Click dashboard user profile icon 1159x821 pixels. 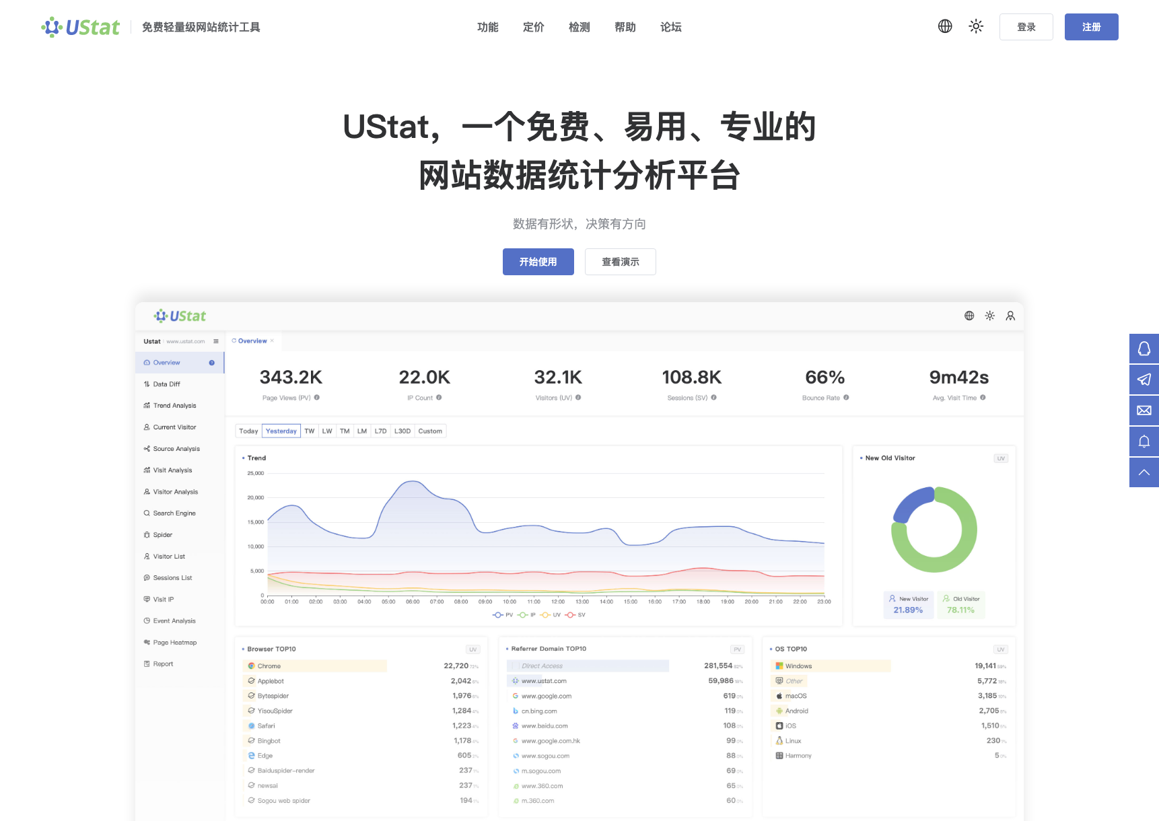pos(1010,316)
